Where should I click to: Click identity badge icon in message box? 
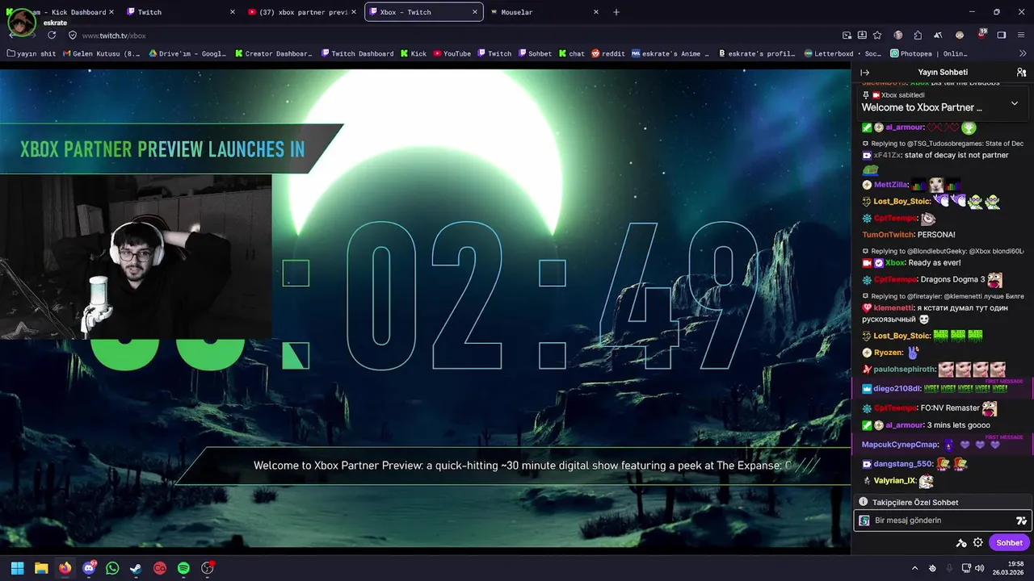864,520
